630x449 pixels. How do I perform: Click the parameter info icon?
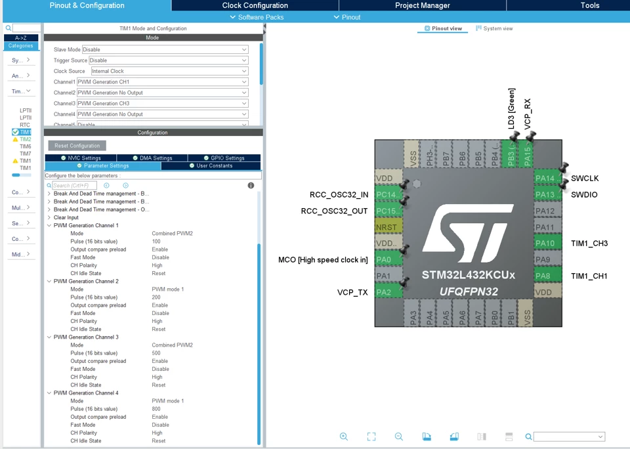(x=251, y=185)
